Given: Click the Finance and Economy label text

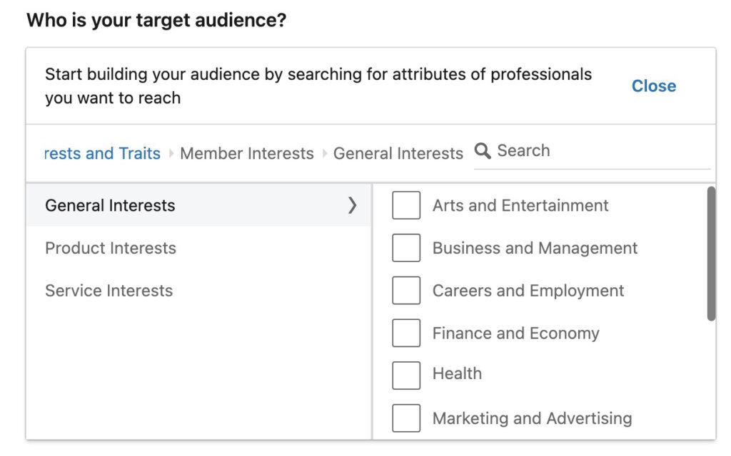Looking at the screenshot, I should (515, 333).
